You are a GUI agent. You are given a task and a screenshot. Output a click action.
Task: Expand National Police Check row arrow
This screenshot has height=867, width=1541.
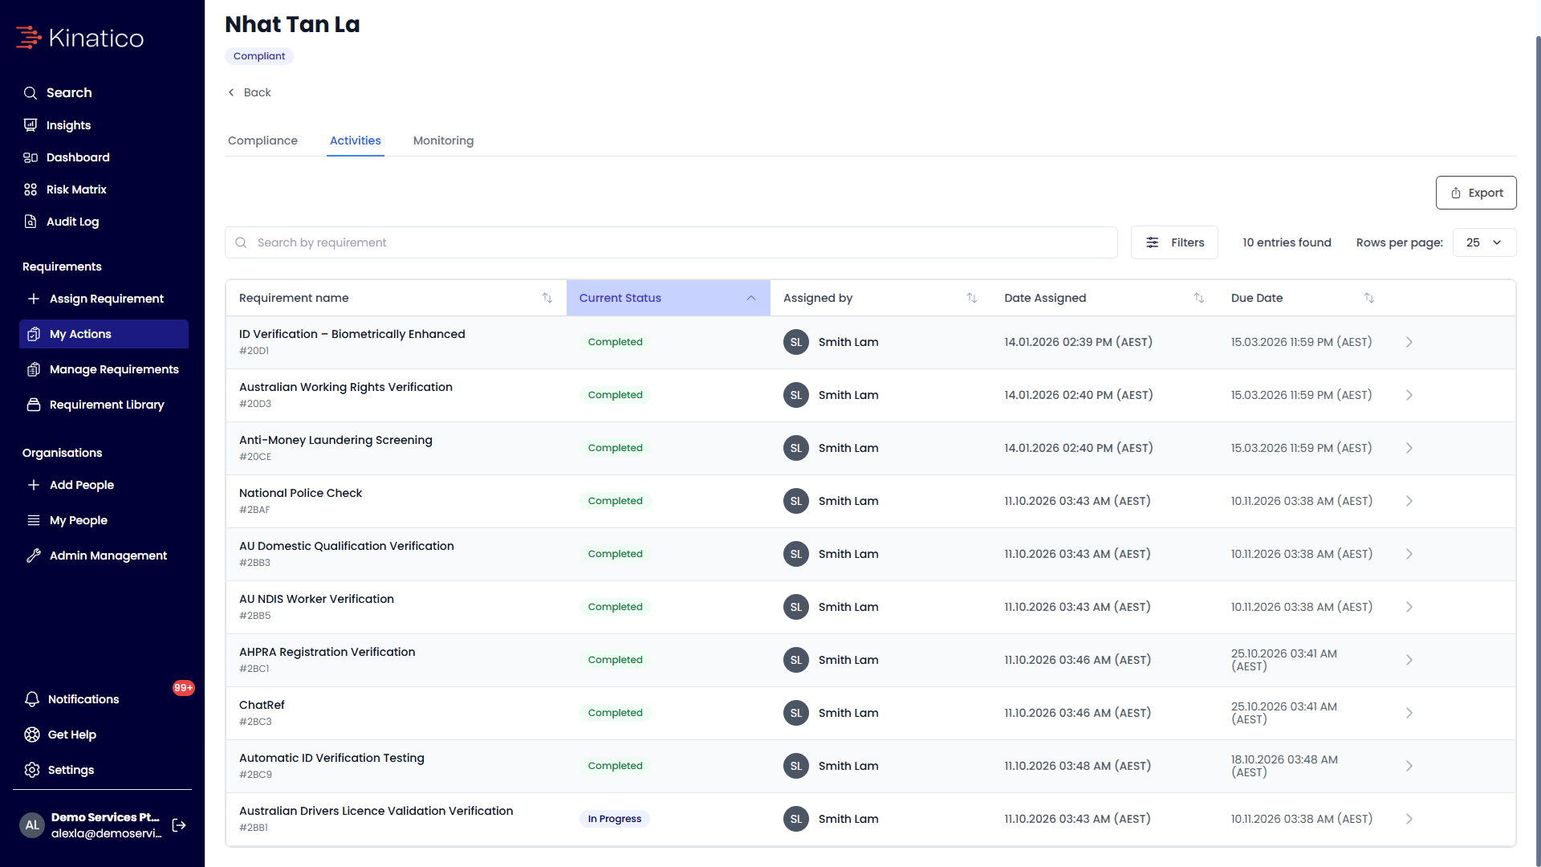click(1409, 501)
